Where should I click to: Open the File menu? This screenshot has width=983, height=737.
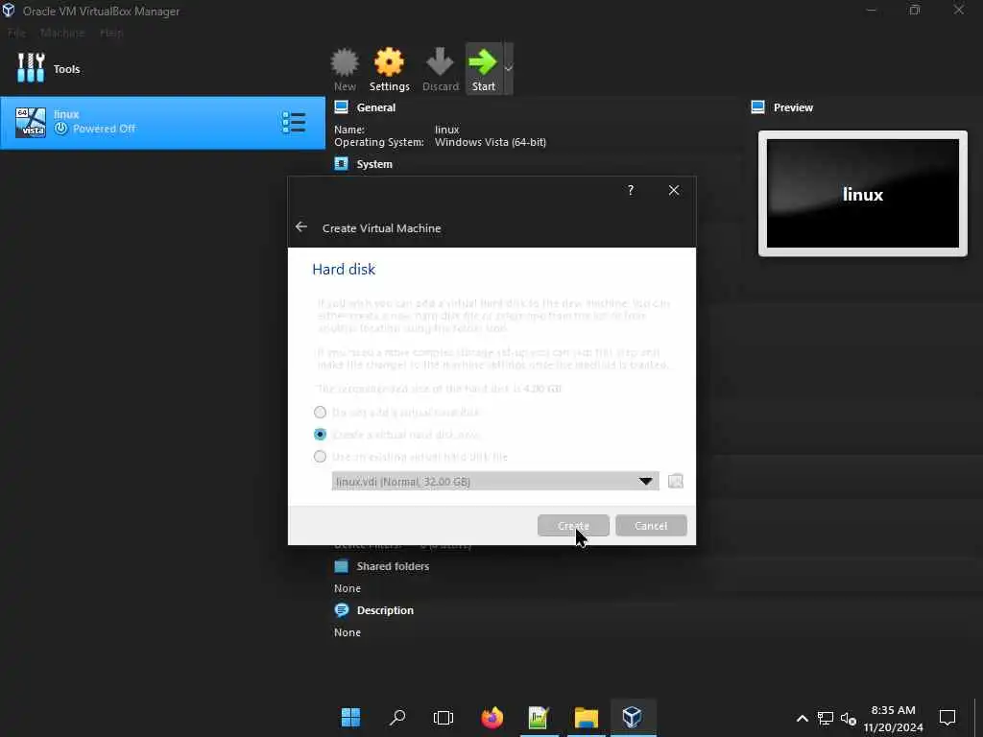pyautogui.click(x=17, y=33)
